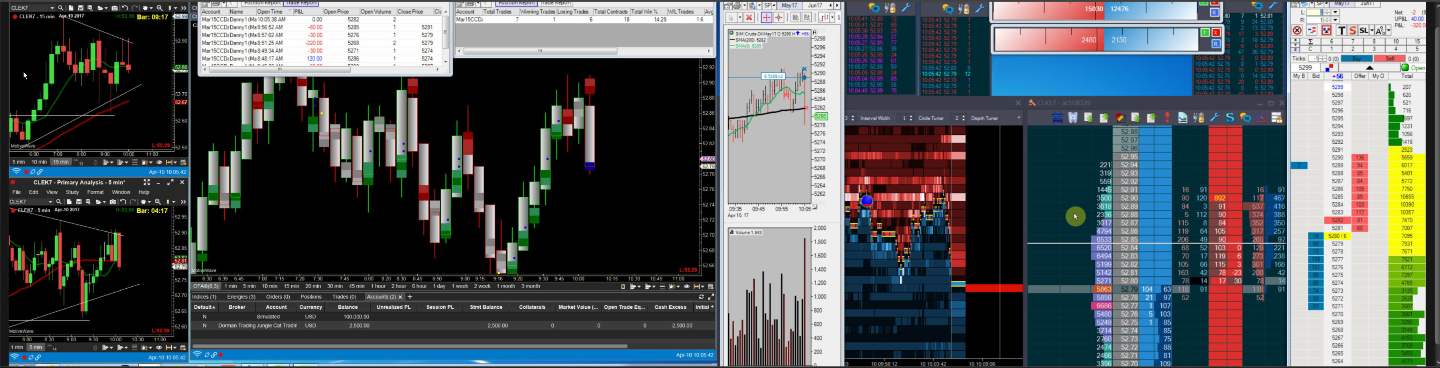This screenshot has height=368, width=1440.
Task: Click the red X button on 2480/2130 meter
Action: click(1216, 33)
